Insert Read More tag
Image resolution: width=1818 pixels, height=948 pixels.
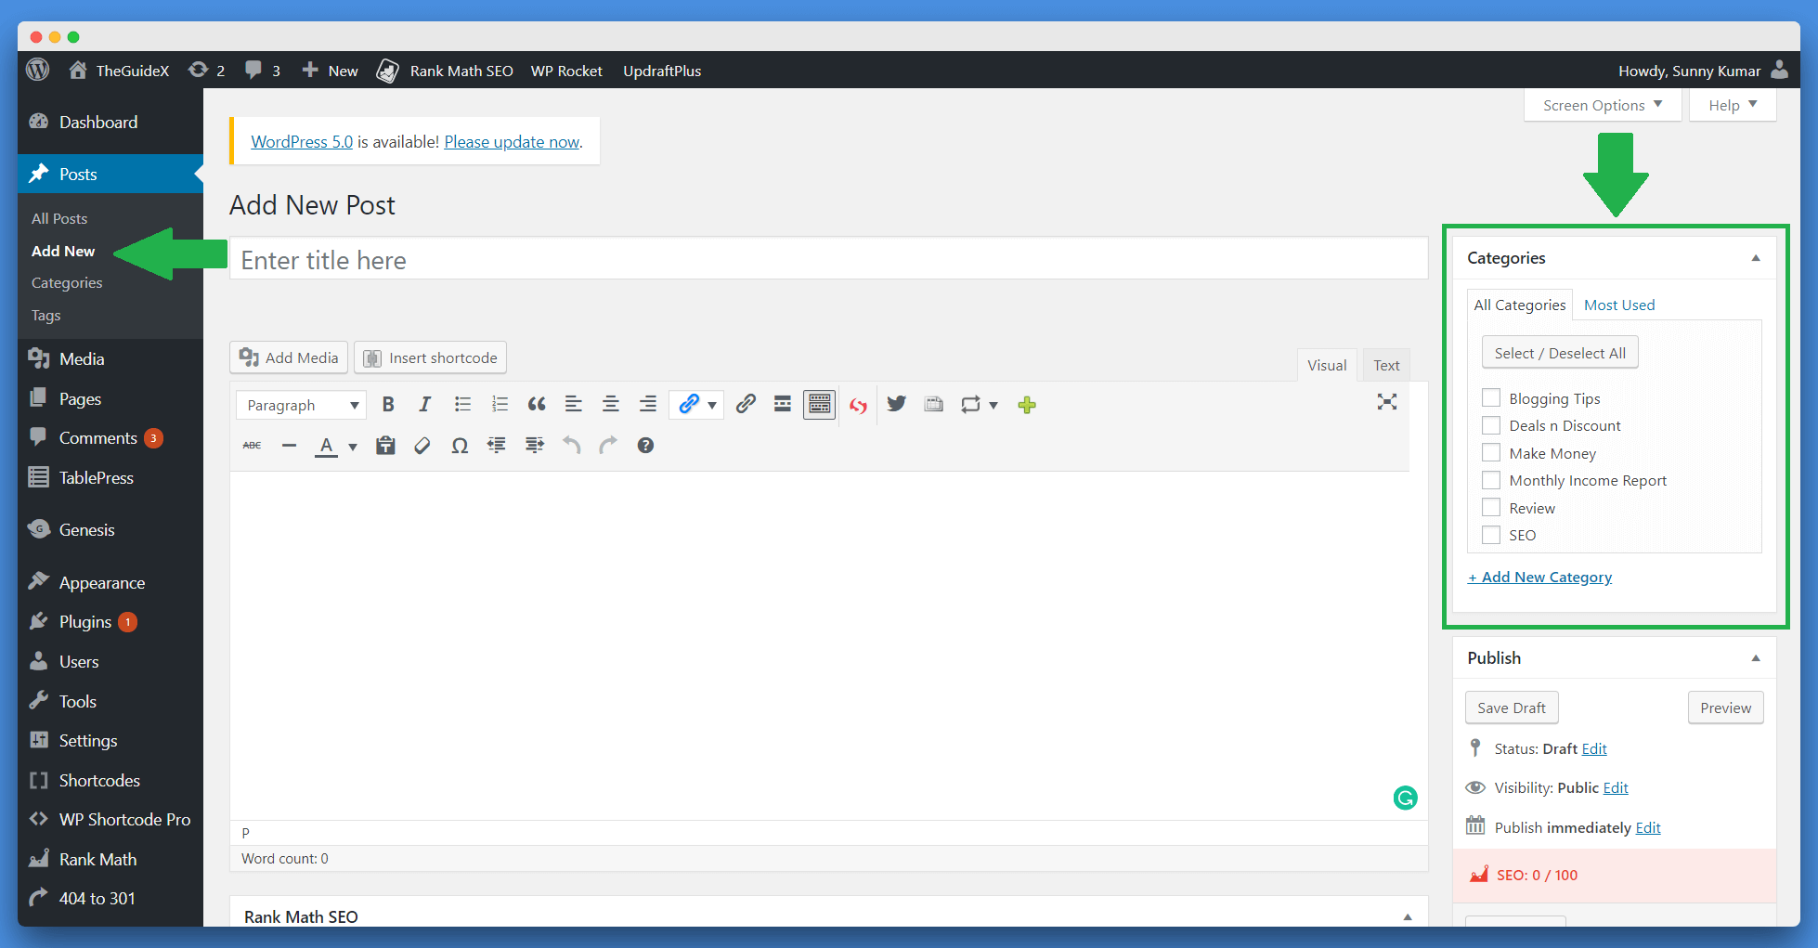783,405
